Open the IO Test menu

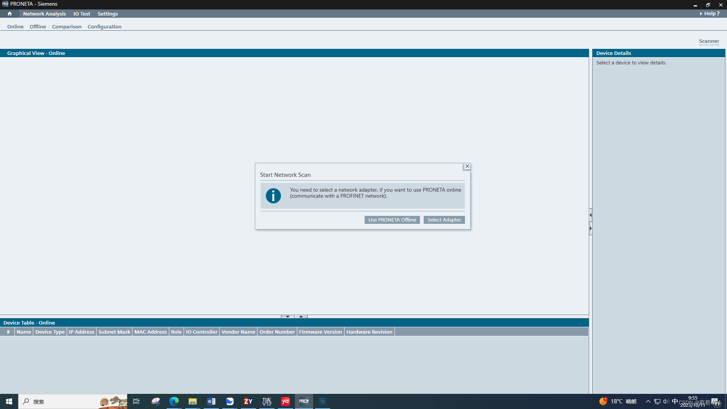pos(82,14)
